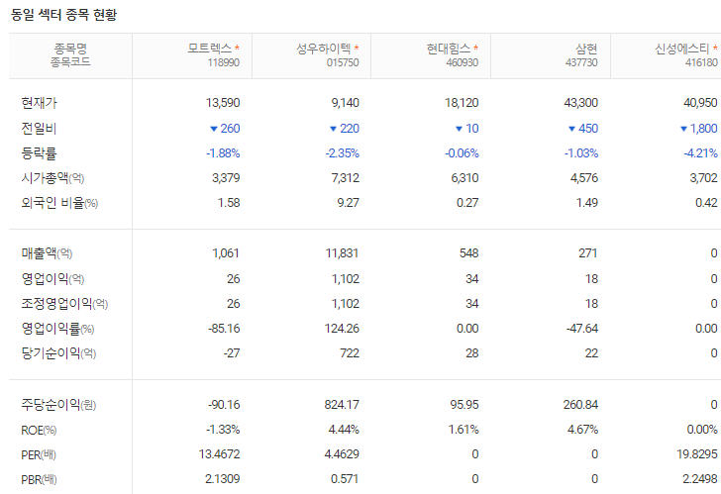The width and height of the screenshot is (721, 494).
Task: Select the 외국인 비율(%) row label
Action: click(59, 203)
